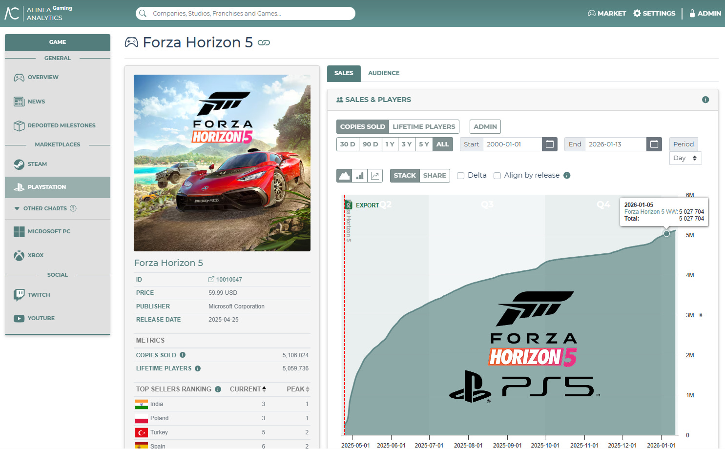Click the Copies Sold info icon
This screenshot has width=725, height=449.
tap(183, 355)
